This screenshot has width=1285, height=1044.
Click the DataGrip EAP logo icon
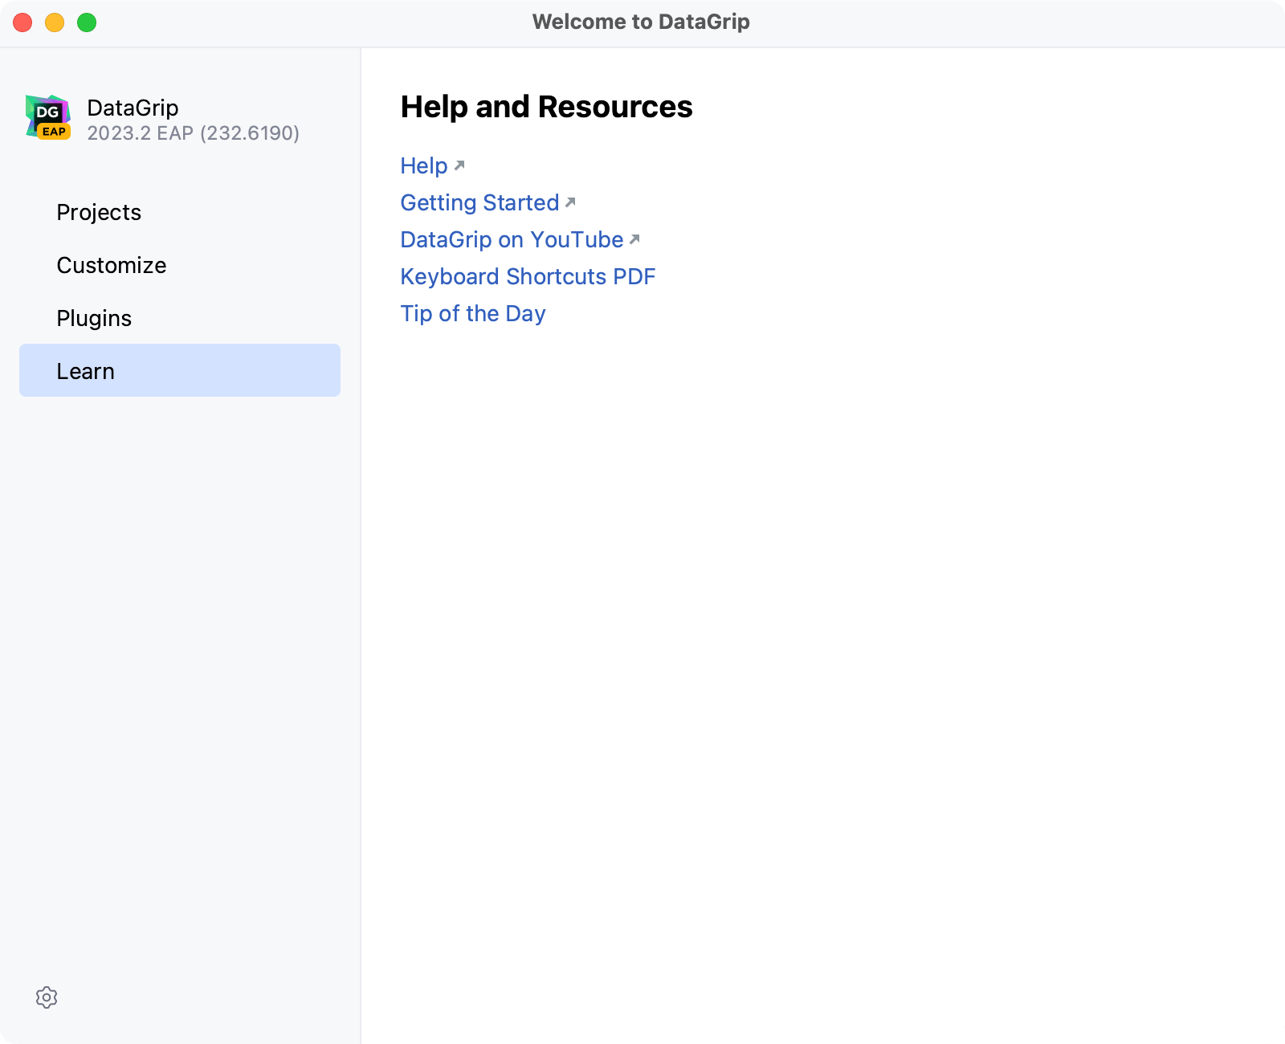click(x=48, y=117)
